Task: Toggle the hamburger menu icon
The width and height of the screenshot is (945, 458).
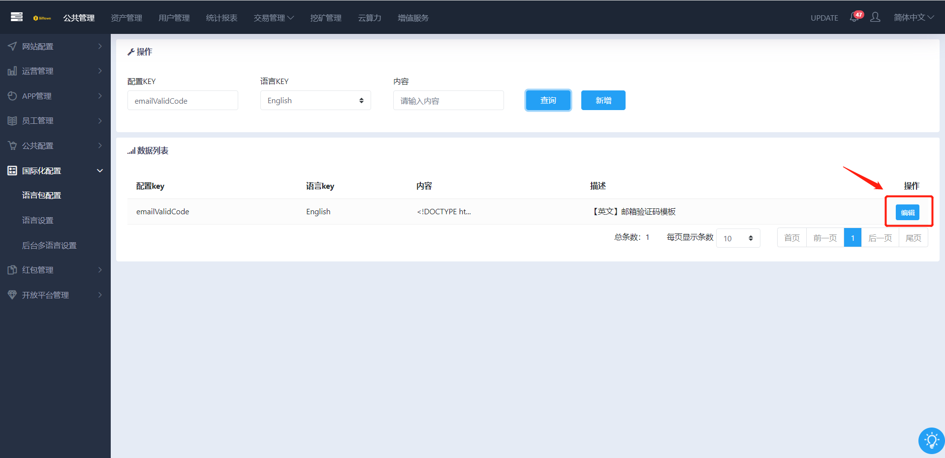Action: point(17,17)
